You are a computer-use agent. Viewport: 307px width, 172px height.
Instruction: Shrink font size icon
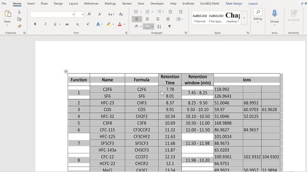coord(100,14)
